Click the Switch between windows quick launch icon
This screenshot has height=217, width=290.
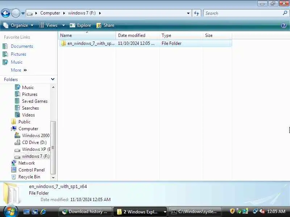click(x=35, y=212)
